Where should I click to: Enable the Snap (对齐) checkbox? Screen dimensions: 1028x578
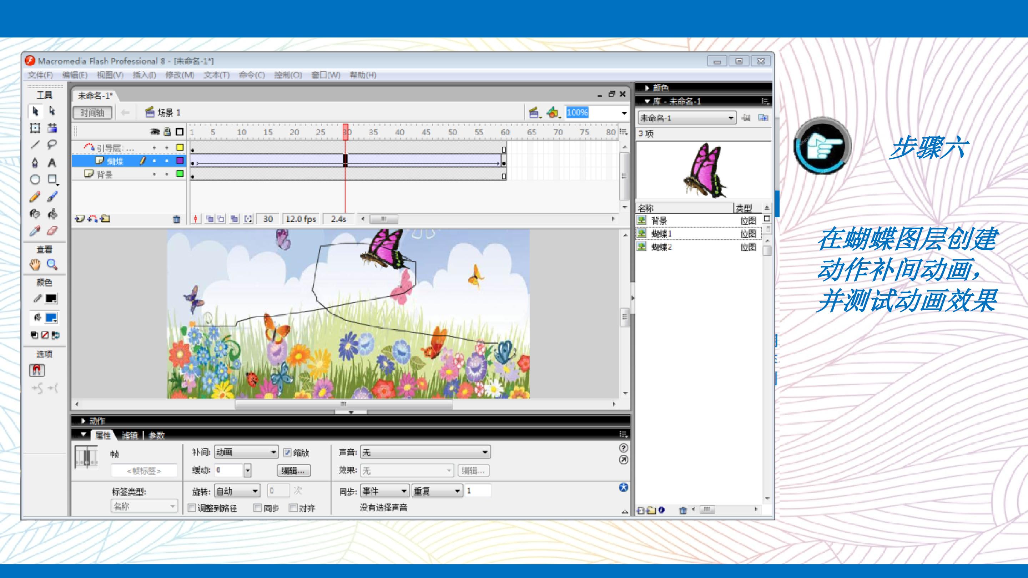click(294, 508)
